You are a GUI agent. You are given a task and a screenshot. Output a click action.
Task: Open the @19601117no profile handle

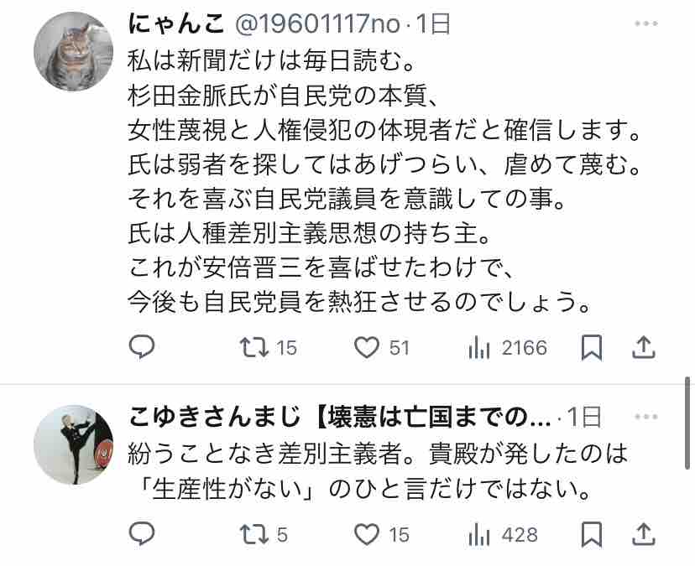click(318, 24)
